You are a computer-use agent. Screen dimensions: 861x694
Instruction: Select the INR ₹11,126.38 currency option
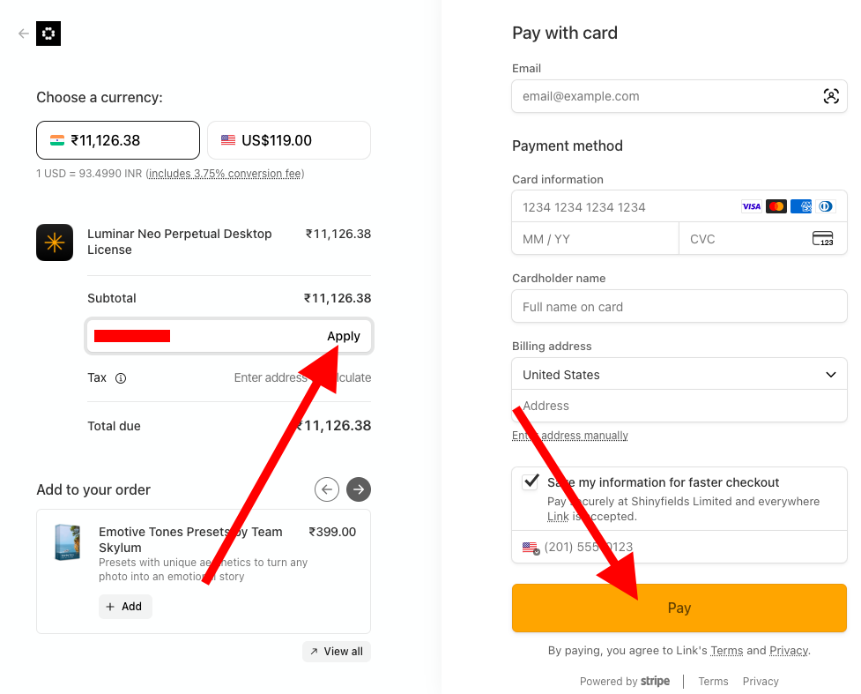pos(118,140)
